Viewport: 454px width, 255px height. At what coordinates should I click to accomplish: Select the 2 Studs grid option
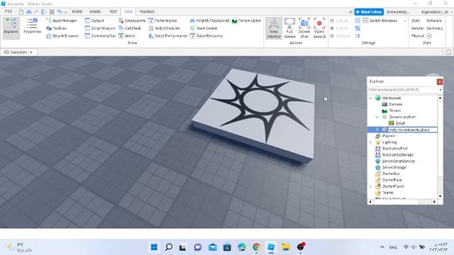[339, 21]
